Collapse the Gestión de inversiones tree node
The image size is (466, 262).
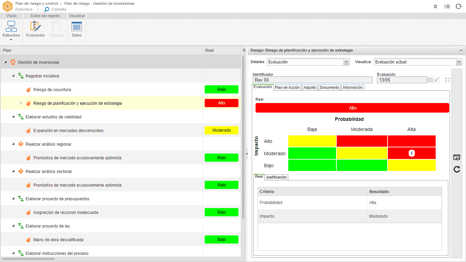click(x=5, y=62)
